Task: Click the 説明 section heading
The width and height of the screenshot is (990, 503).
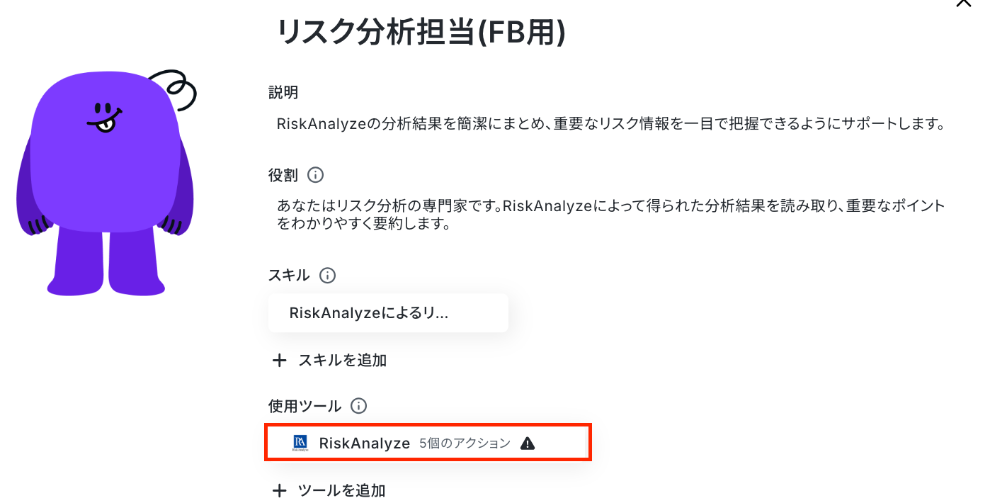Action: pos(283,92)
